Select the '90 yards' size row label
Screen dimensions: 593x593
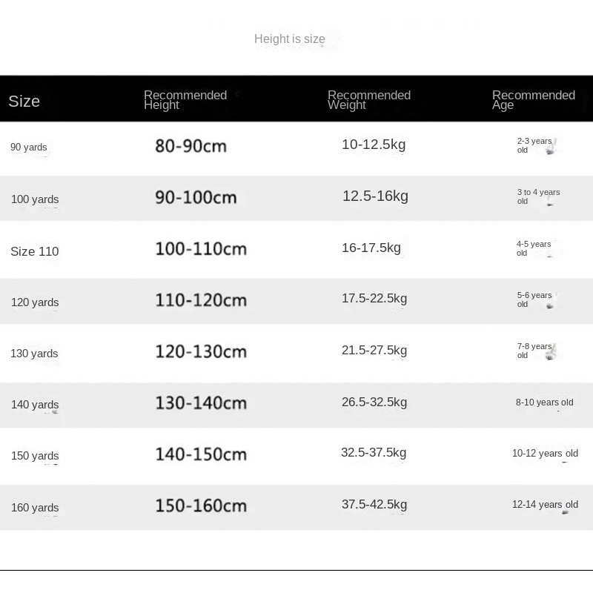point(29,148)
